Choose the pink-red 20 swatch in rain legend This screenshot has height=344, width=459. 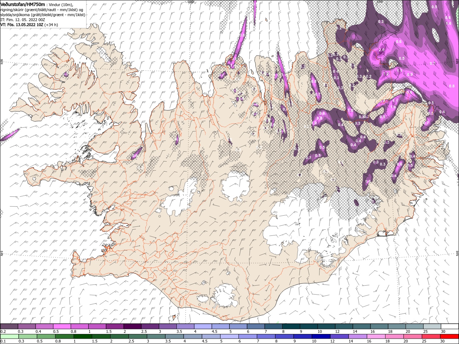[x=413, y=336]
